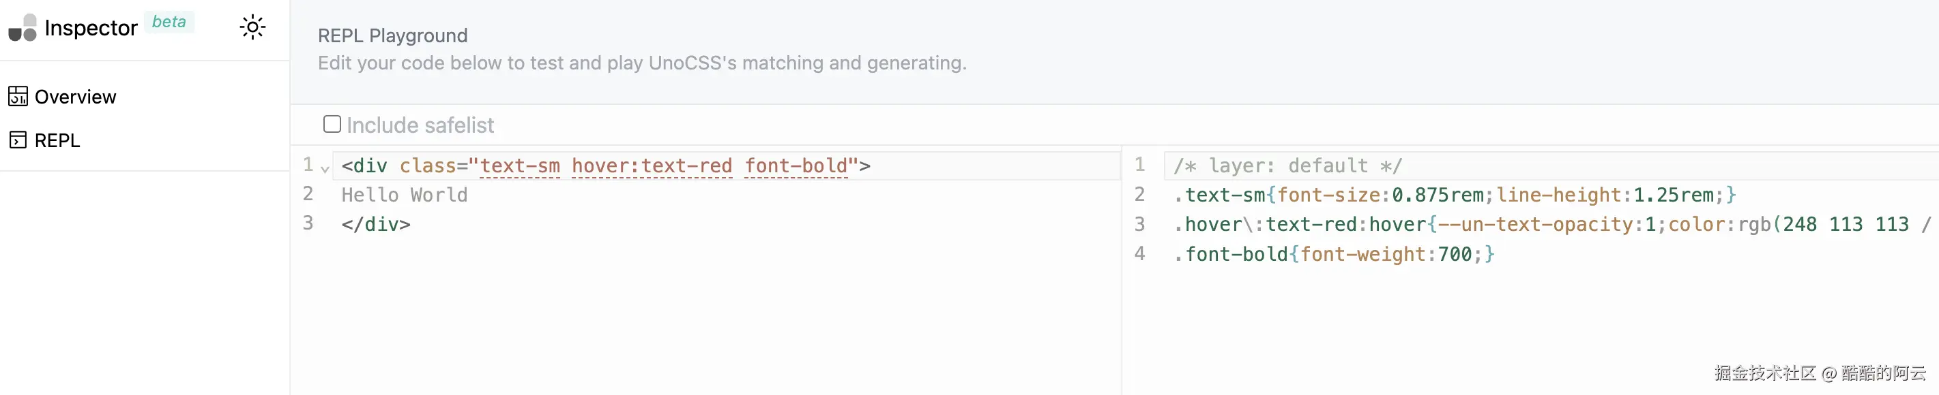Click the hover:text-red class in editor
The height and width of the screenshot is (395, 1939).
pos(652,166)
